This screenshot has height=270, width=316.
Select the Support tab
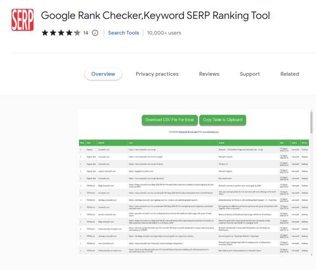(x=250, y=74)
